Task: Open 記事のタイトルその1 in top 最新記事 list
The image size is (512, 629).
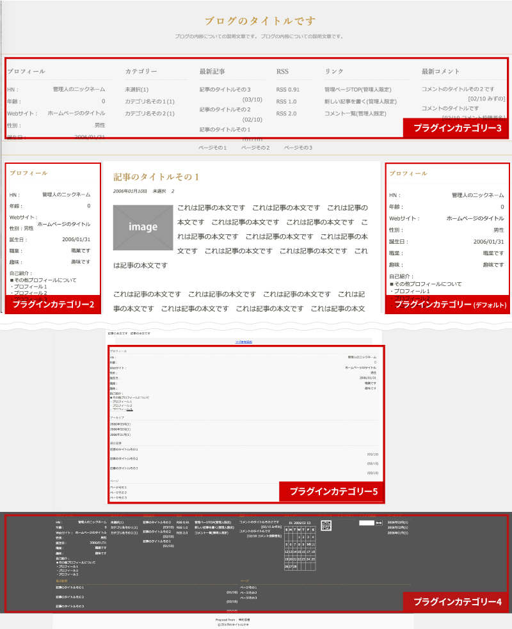Action: click(225, 129)
